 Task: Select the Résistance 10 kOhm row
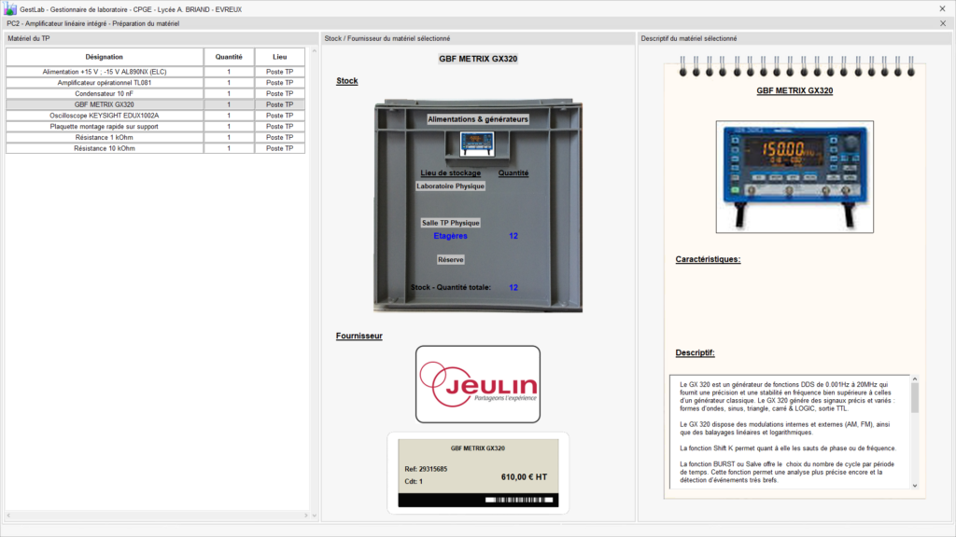pos(105,148)
